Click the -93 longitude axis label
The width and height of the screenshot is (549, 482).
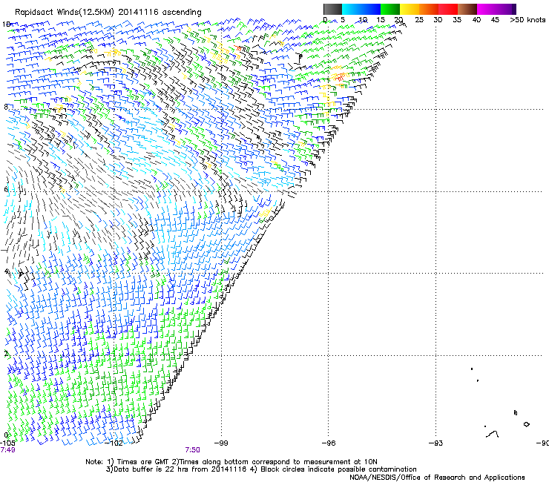click(x=435, y=443)
